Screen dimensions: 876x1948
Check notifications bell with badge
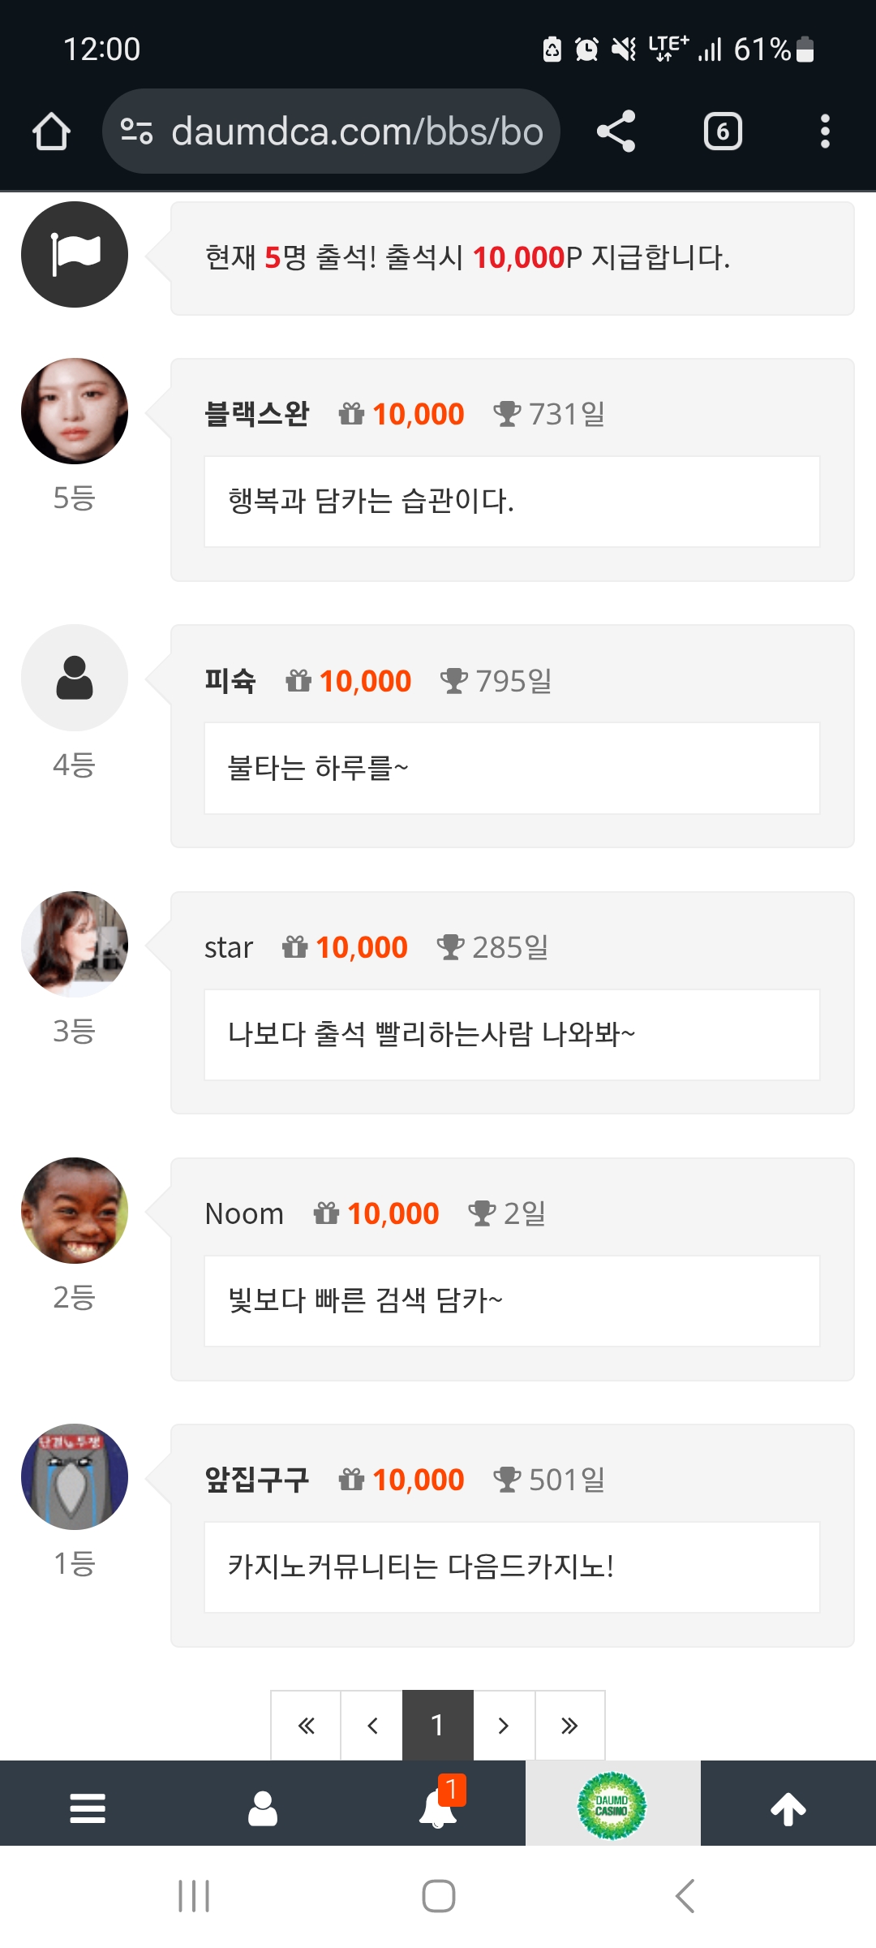(438, 1808)
